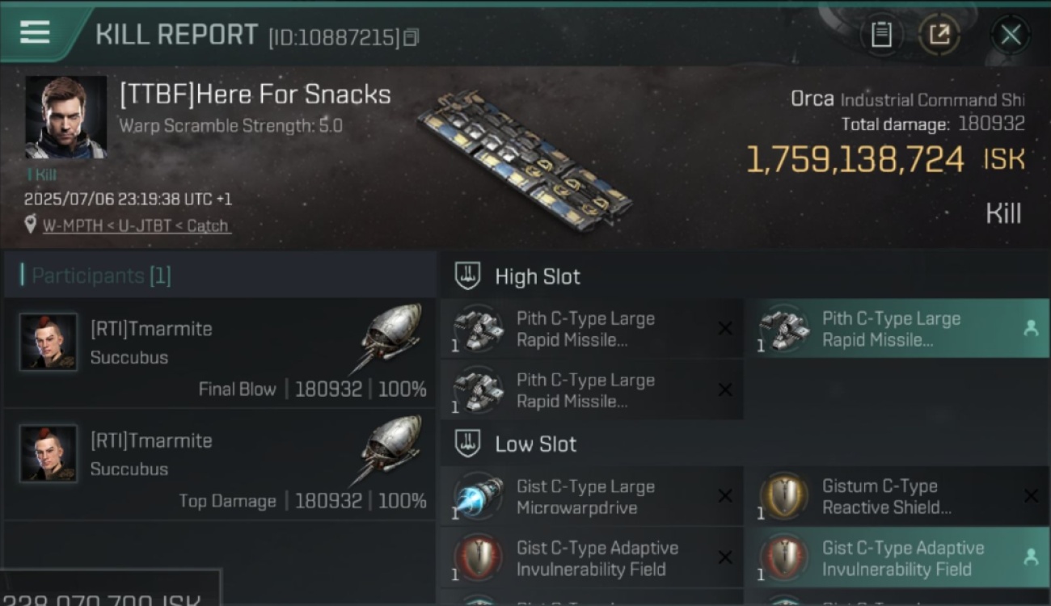Open Here For Snacks pilot portrait
The width and height of the screenshot is (1051, 606).
coord(65,117)
